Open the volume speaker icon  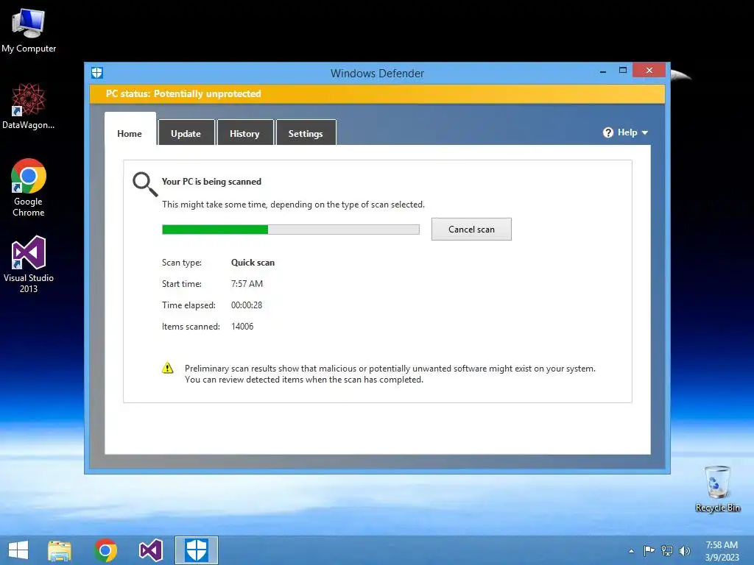coord(684,550)
